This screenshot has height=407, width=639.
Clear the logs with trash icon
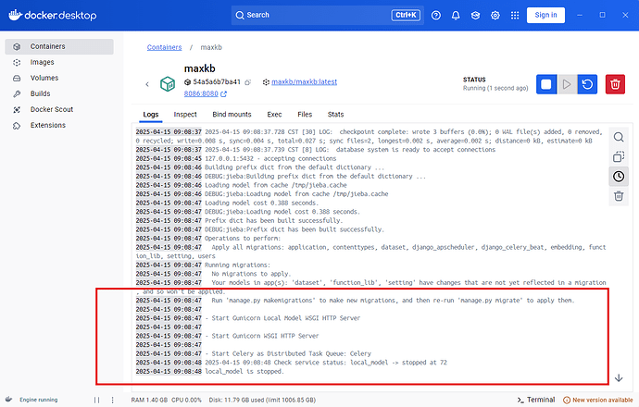(619, 196)
